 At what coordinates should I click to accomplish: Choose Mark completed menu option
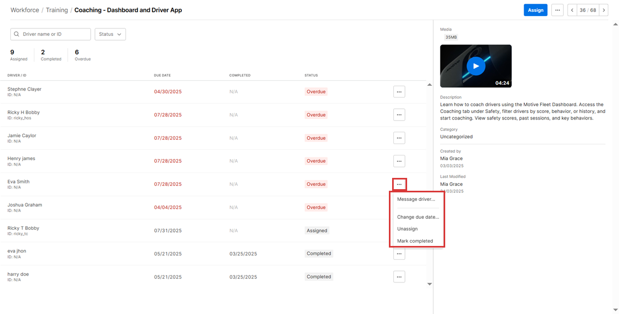coord(415,241)
